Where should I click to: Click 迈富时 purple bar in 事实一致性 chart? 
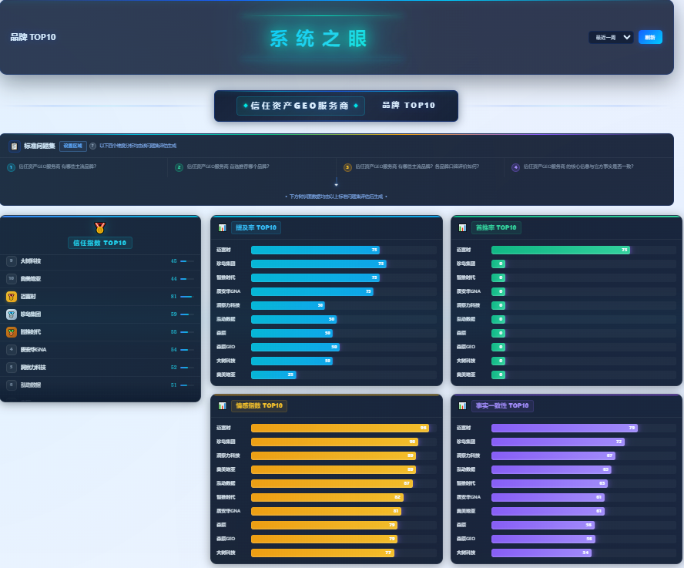point(565,428)
